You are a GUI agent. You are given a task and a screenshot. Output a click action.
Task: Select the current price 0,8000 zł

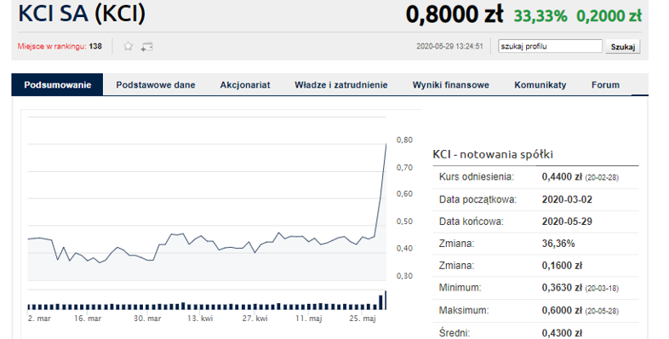pyautogui.click(x=455, y=14)
